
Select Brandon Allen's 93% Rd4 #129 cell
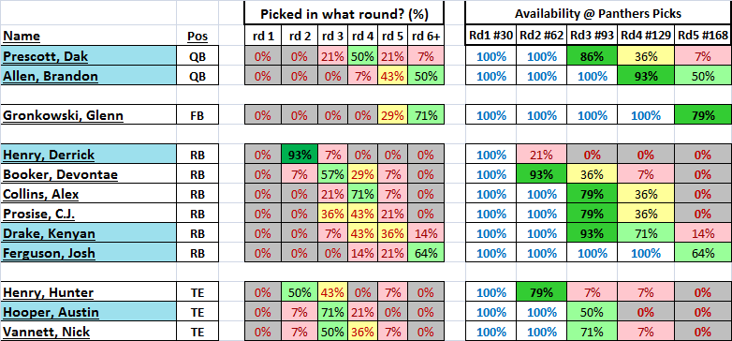click(646, 75)
